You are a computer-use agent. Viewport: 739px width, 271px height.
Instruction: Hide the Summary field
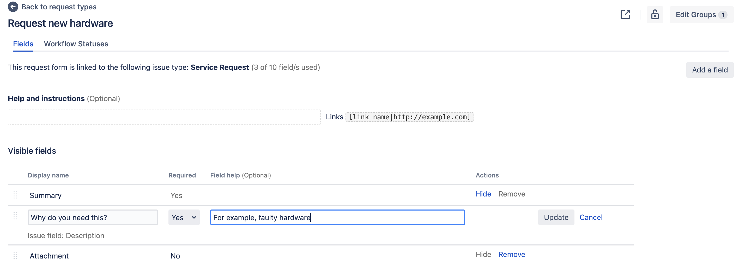483,194
